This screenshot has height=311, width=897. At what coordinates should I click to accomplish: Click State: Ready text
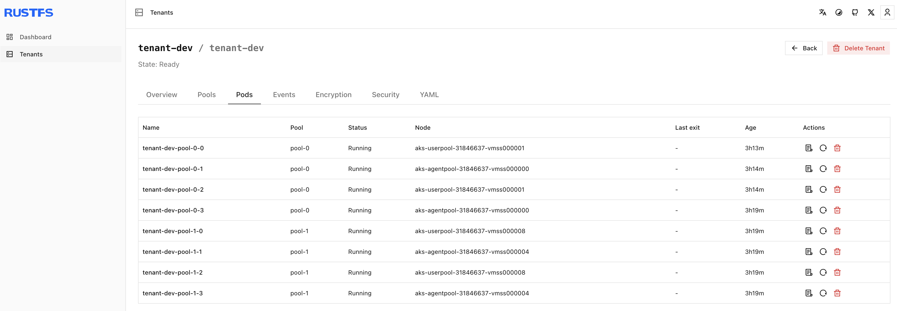click(159, 64)
